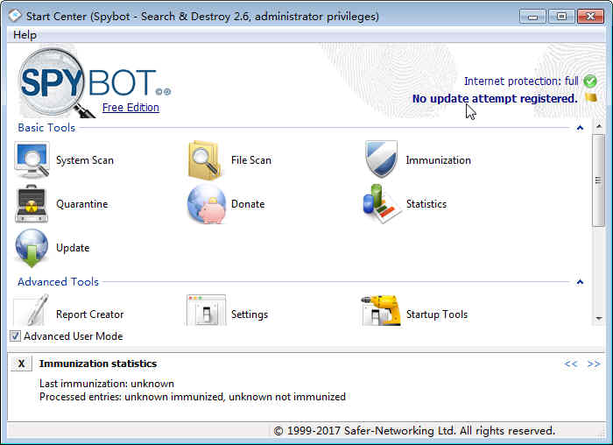Image resolution: width=613 pixels, height=445 pixels.
Task: Click the Donate piggy bank icon
Action: tap(207, 204)
